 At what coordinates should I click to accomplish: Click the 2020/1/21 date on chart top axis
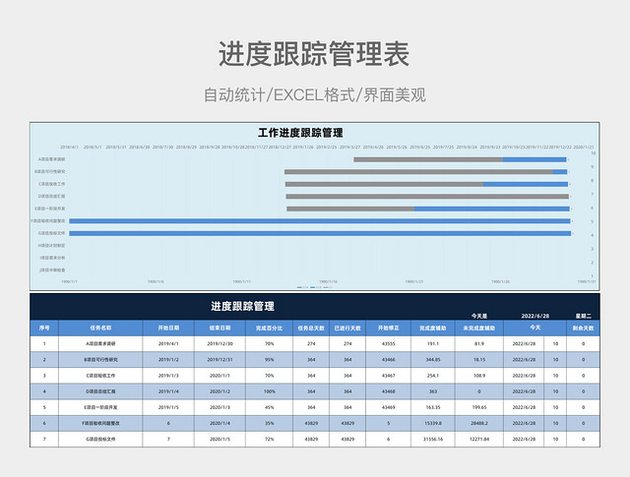click(584, 148)
